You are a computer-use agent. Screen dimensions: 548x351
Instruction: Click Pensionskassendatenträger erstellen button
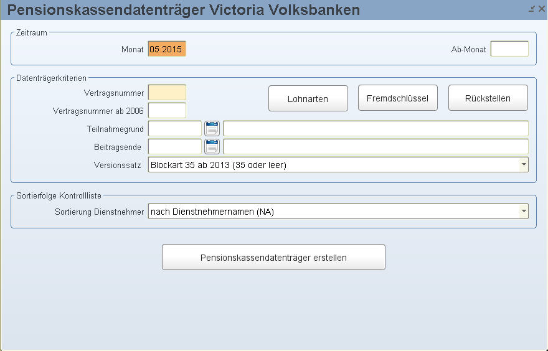pyautogui.click(x=273, y=258)
